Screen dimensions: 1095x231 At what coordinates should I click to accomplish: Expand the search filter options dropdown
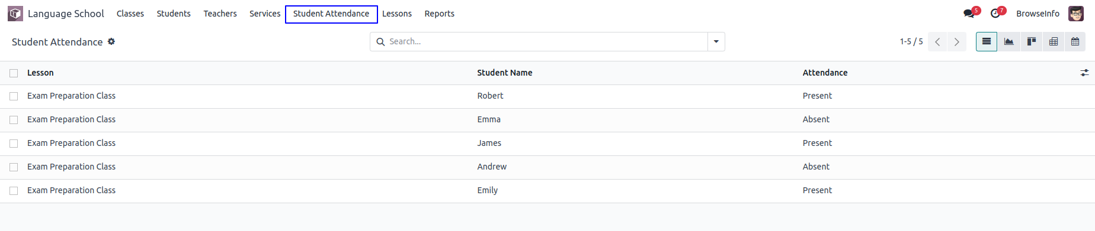pyautogui.click(x=716, y=41)
